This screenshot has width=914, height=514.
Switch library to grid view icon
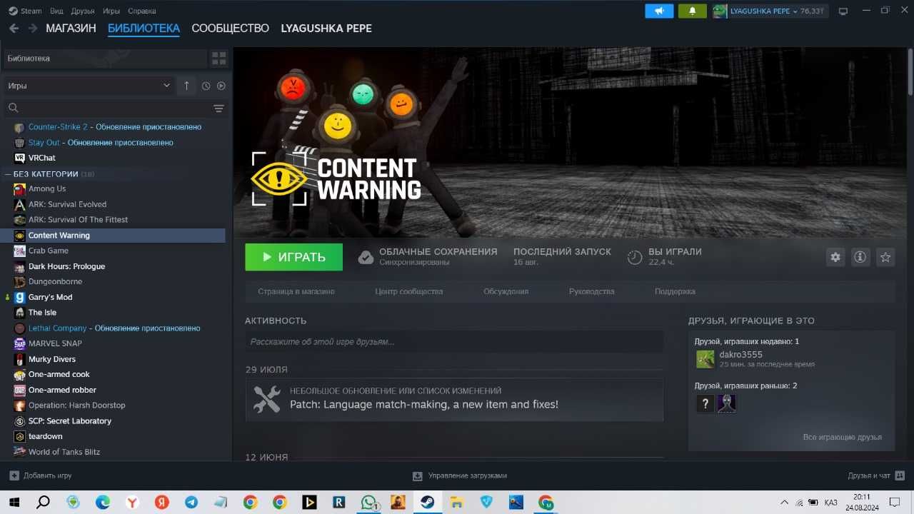(x=219, y=59)
